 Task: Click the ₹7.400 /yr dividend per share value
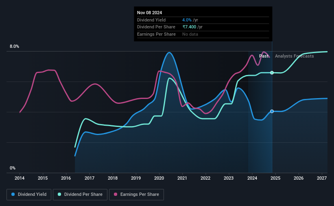(192, 27)
